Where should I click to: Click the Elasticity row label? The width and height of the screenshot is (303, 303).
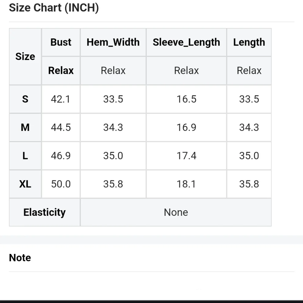(45, 212)
